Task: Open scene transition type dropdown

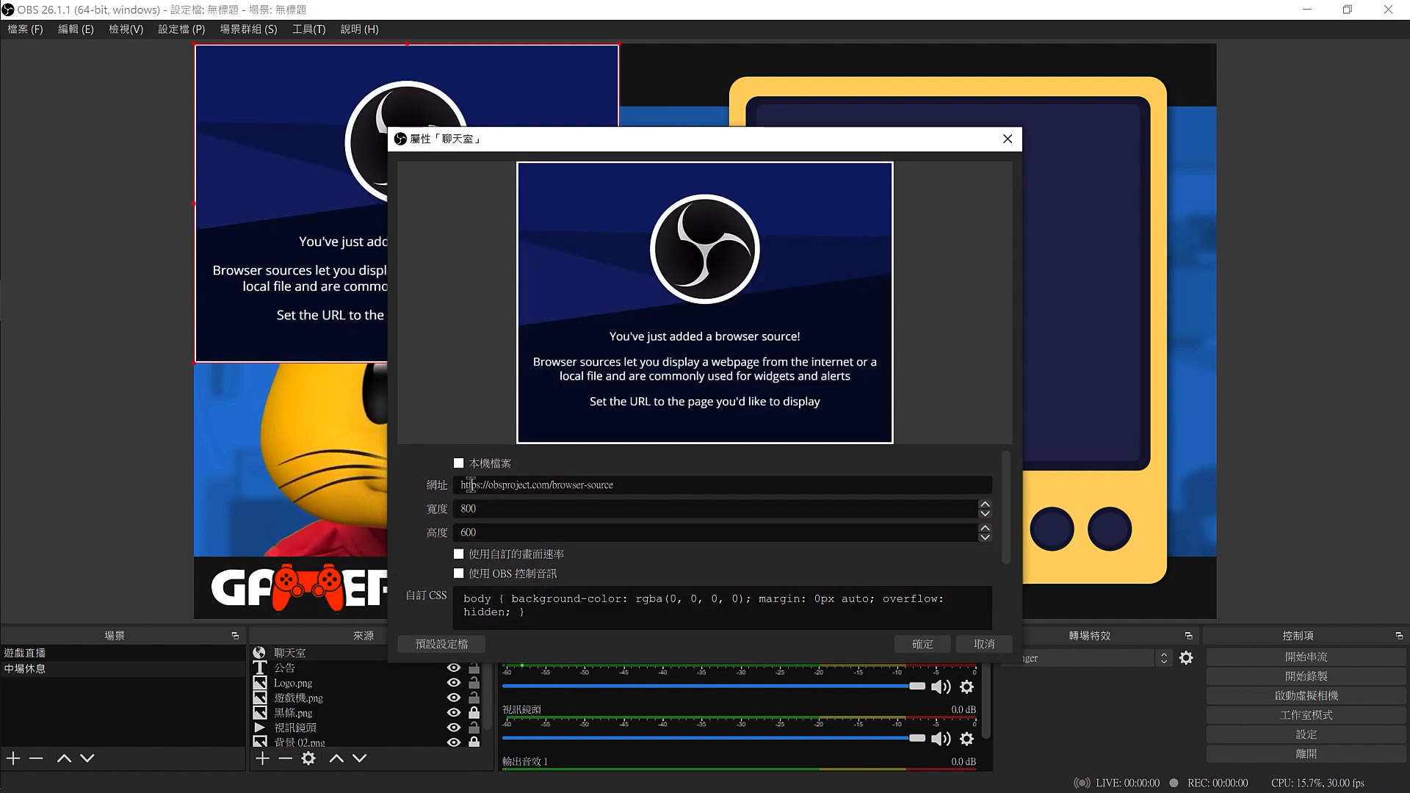Action: (1163, 658)
